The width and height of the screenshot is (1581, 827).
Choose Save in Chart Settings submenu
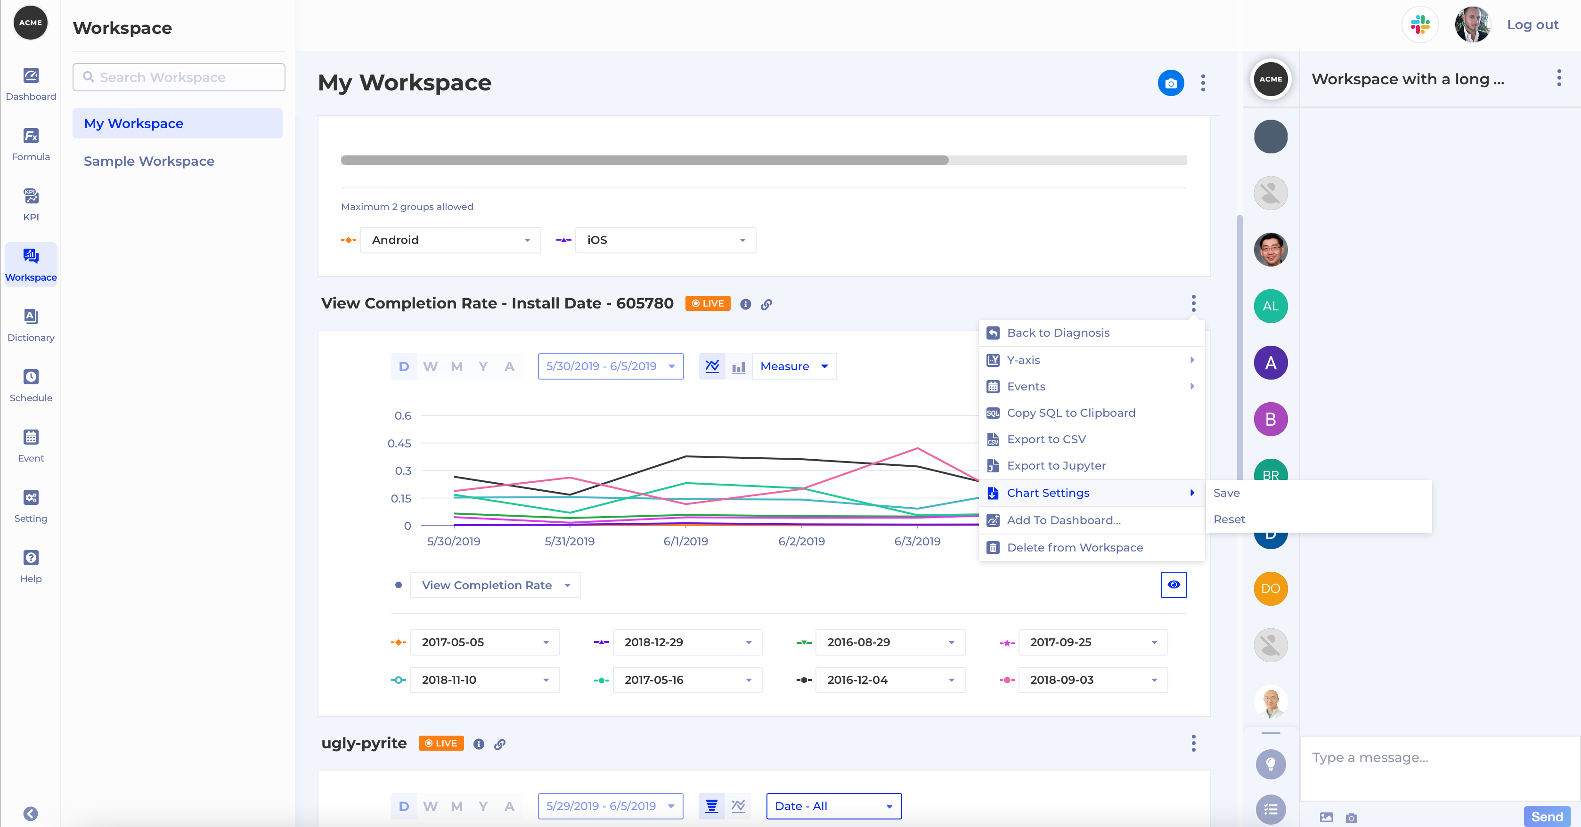coord(1226,493)
